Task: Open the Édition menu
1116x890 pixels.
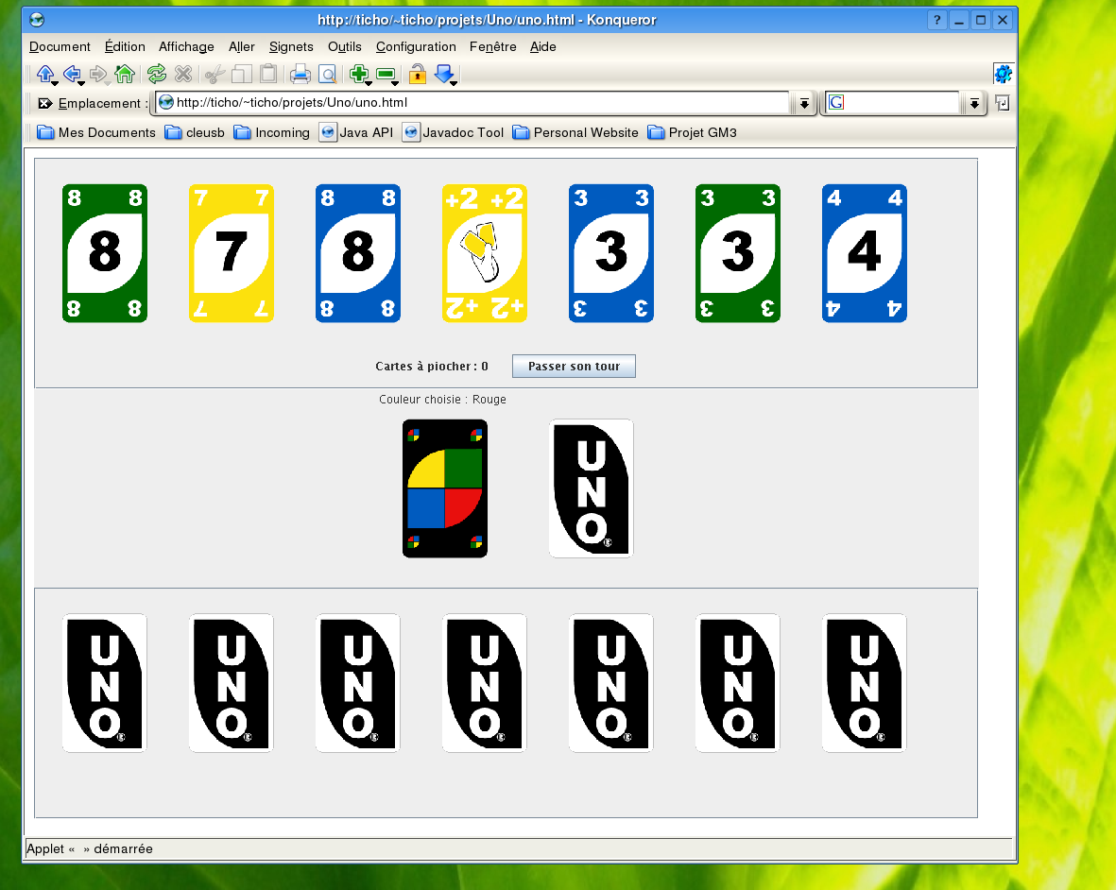Action: pos(125,47)
